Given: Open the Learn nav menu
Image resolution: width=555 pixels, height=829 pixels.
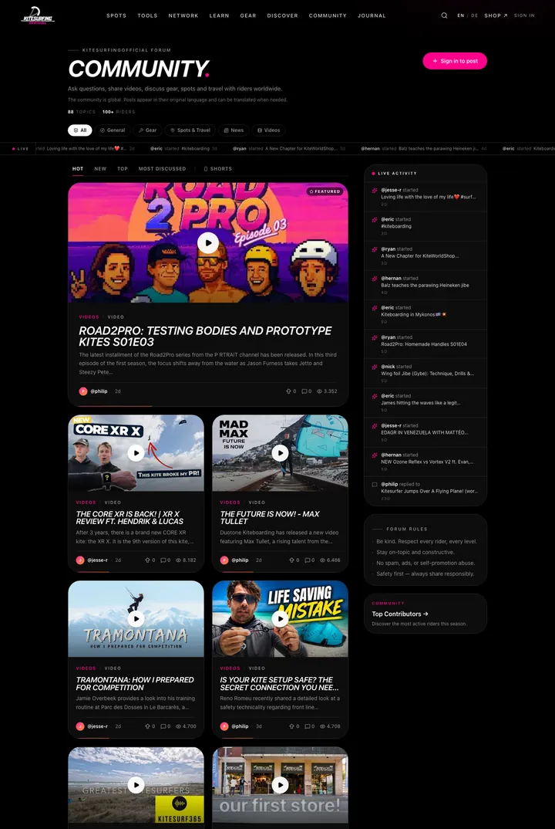Looking at the screenshot, I should click(219, 16).
